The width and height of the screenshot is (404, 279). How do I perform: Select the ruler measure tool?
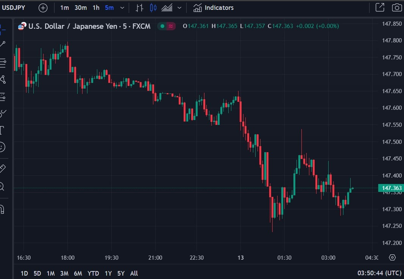pos(2,168)
